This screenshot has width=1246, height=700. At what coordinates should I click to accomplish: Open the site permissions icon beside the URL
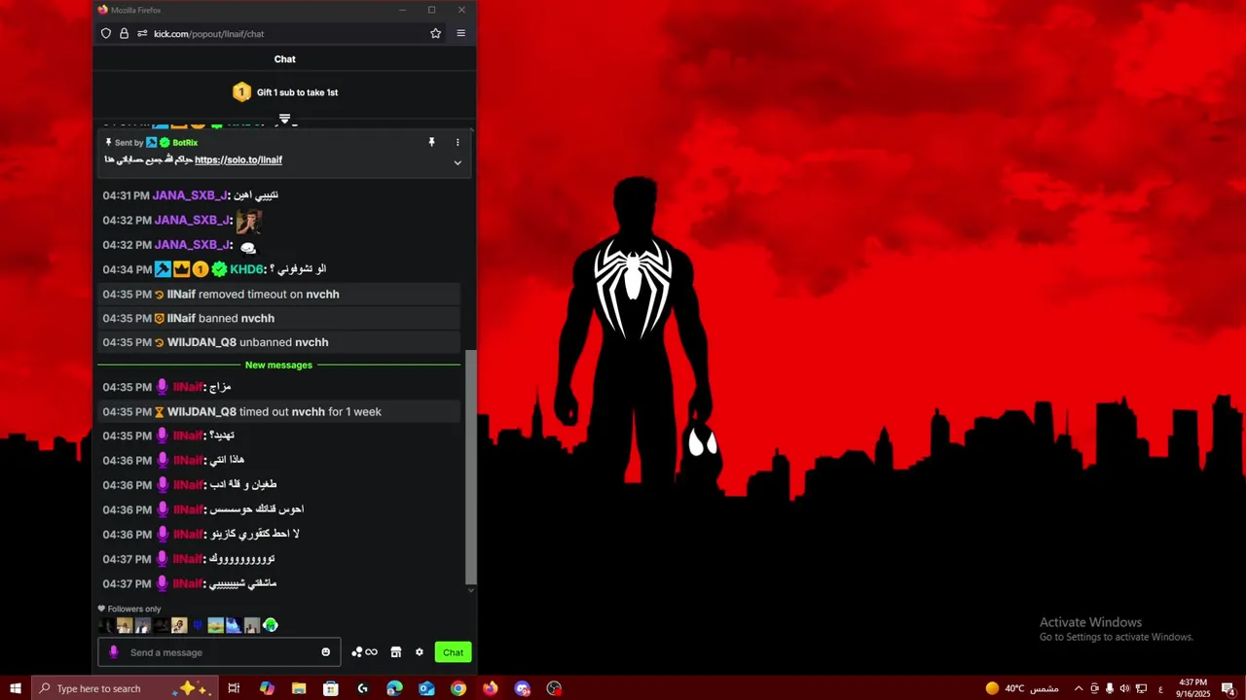click(x=142, y=33)
